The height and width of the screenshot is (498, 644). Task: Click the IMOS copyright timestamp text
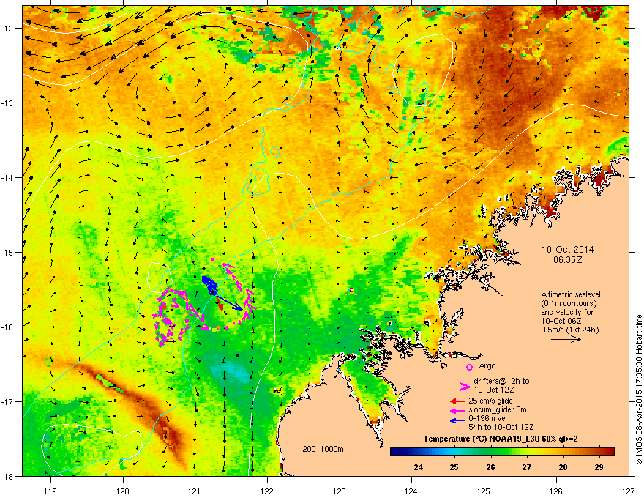coord(639,390)
